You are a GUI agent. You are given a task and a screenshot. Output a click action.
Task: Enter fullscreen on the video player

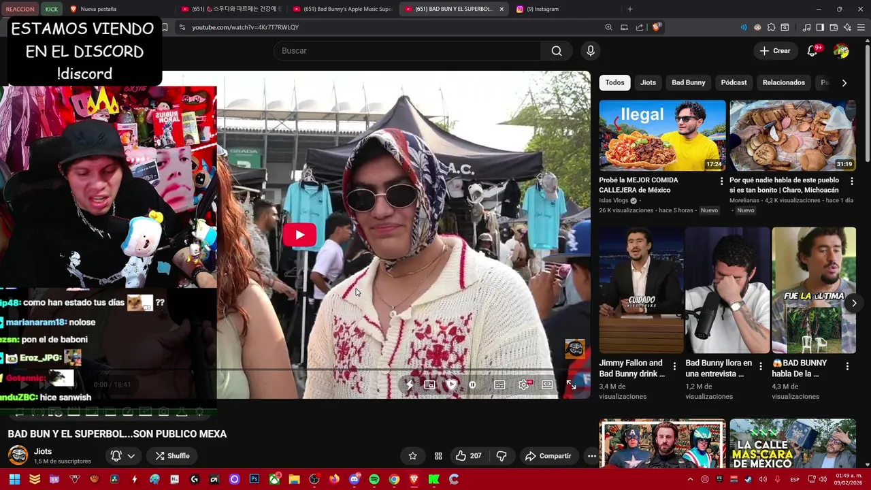571,385
